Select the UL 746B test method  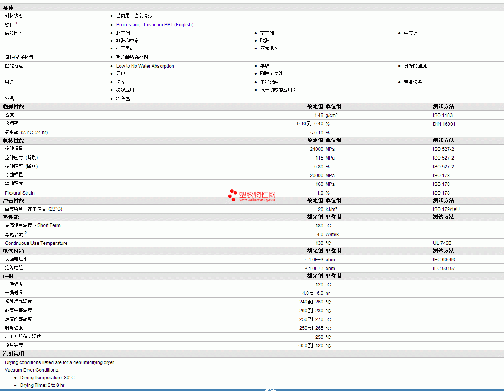pyautogui.click(x=442, y=243)
